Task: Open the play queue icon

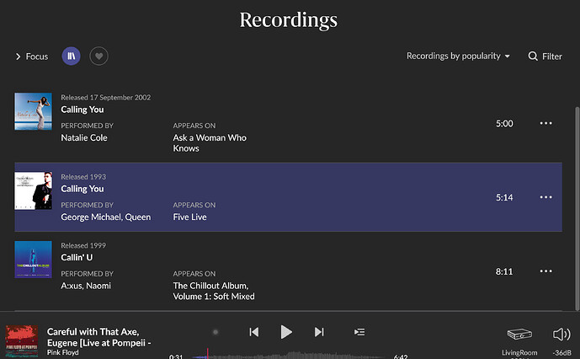Action: coord(359,332)
